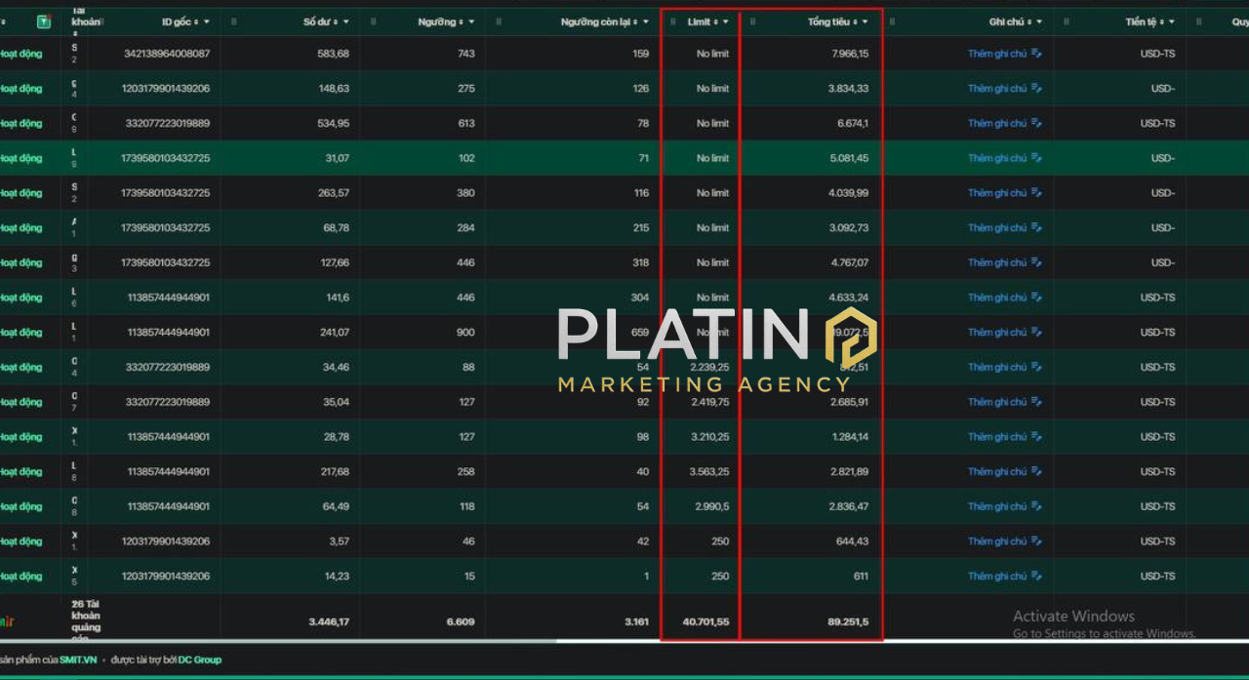Open the Ngưỡng column dropdown arrow
The width and height of the screenshot is (1249, 680).
[x=472, y=21]
